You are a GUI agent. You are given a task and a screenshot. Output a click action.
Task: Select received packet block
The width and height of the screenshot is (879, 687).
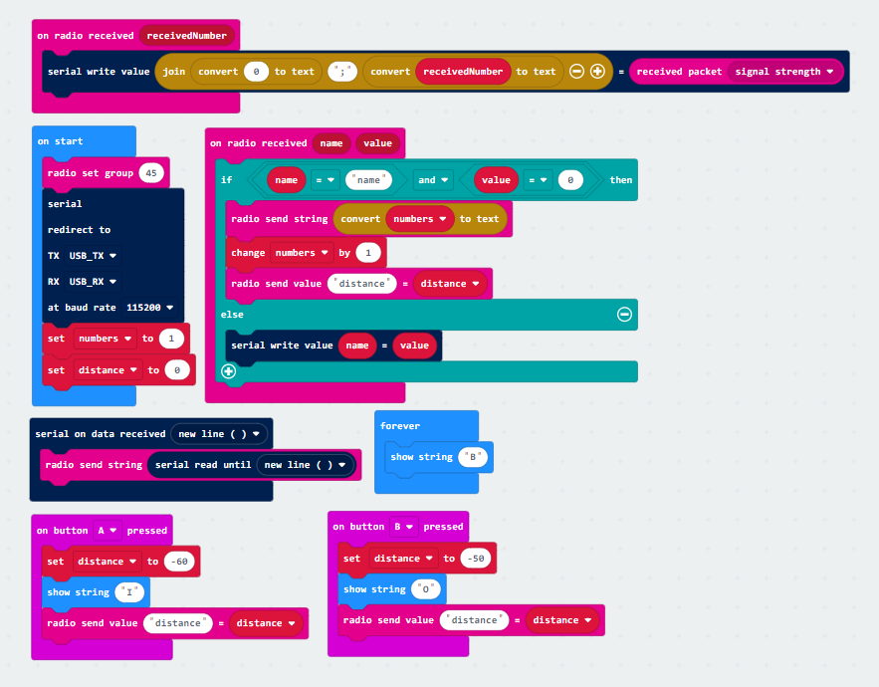click(680, 72)
